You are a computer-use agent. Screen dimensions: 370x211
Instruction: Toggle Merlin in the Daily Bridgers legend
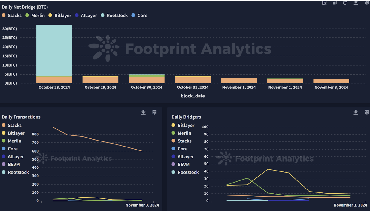pyautogui.click(x=181, y=133)
